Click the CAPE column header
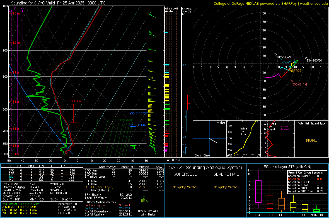329x218 pixels. pyautogui.click(x=21, y=166)
